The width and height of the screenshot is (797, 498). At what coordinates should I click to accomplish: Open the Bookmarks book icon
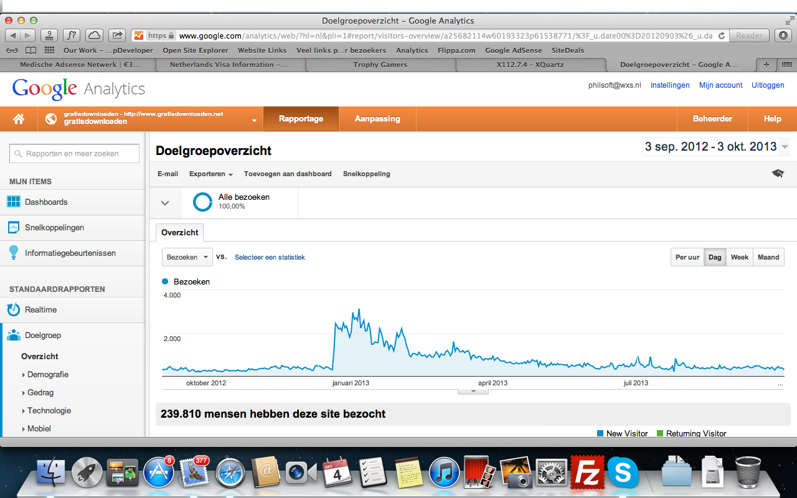[x=31, y=50]
